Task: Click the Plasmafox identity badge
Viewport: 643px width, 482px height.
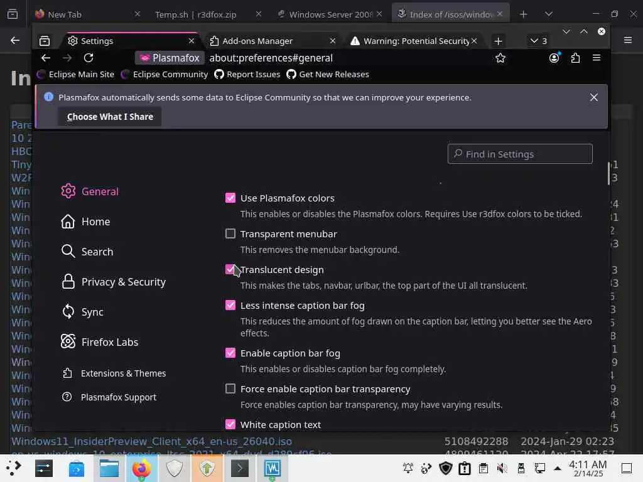Action: pyautogui.click(x=170, y=58)
